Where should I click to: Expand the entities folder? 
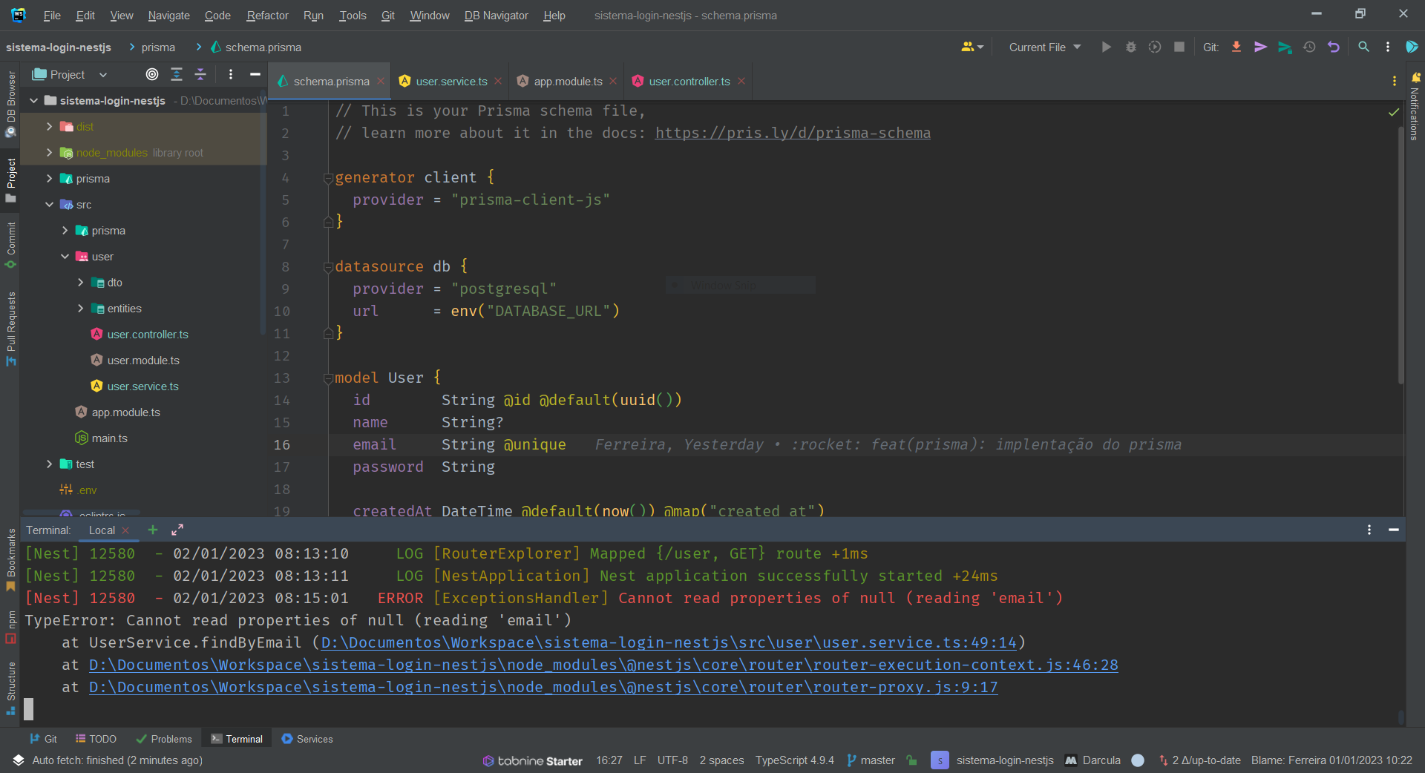coord(80,309)
